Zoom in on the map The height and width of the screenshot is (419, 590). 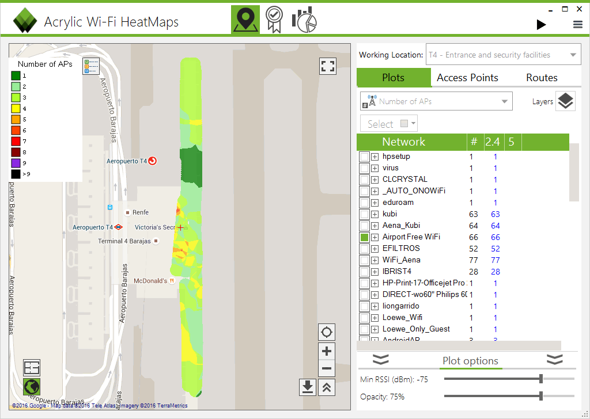pyautogui.click(x=327, y=351)
